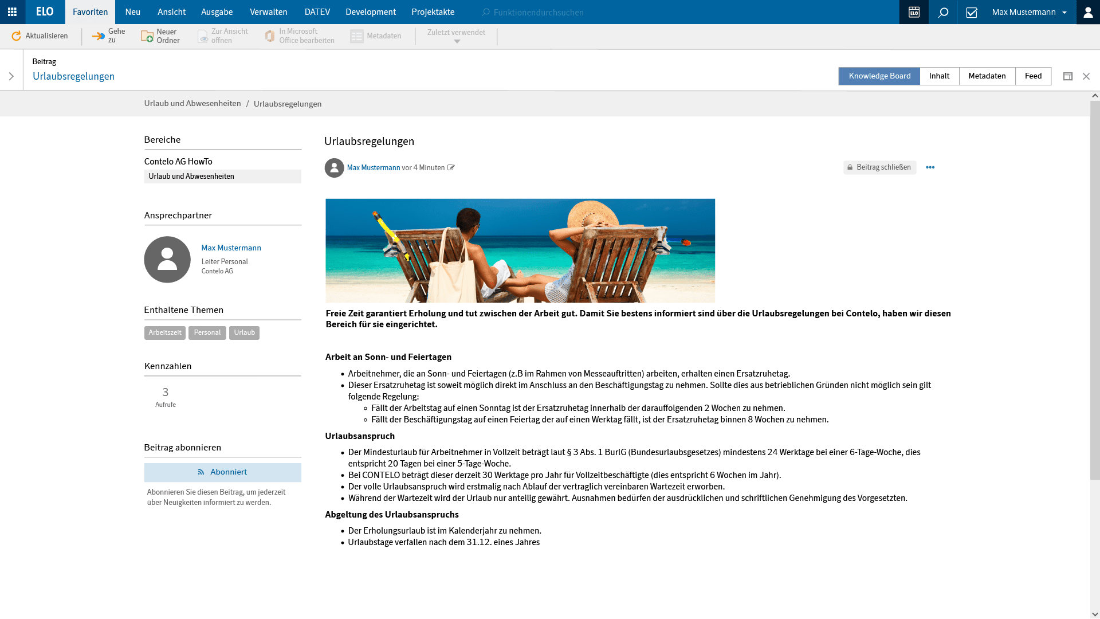Open the app grid launcher icon
Viewport: 1100px width, 619px height.
pos(12,12)
